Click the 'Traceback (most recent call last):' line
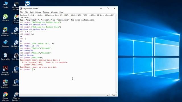The height and width of the screenshot is (102, 182). click(40, 60)
